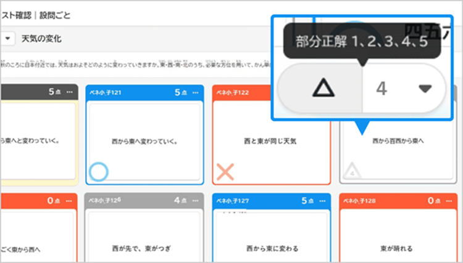Click the circle mark on ベネ小子121's answer
The width and height of the screenshot is (463, 263).
pyautogui.click(x=99, y=171)
